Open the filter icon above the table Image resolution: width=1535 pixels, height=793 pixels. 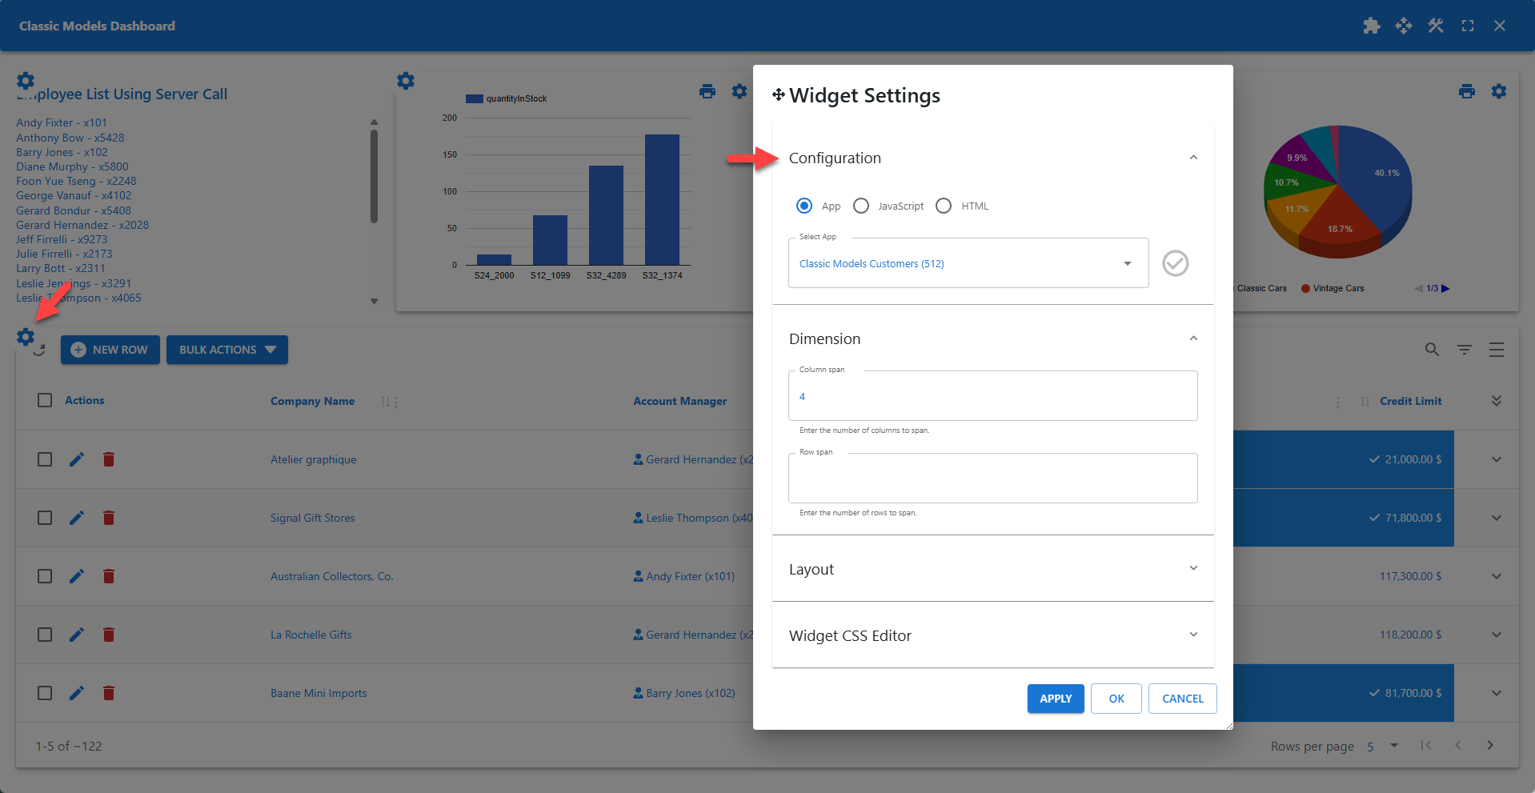[1464, 350]
